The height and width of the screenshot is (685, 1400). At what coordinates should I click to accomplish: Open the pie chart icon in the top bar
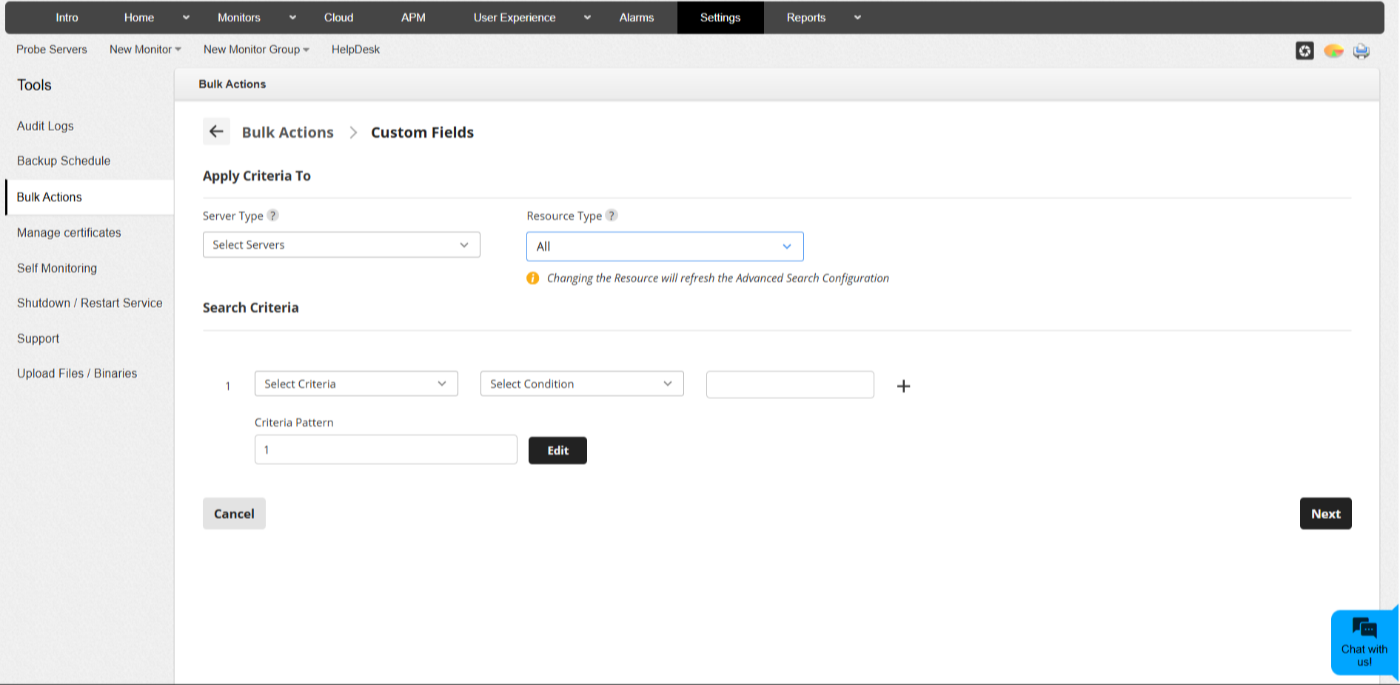pyautogui.click(x=1333, y=50)
